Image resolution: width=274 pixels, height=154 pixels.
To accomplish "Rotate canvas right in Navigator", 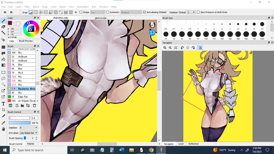I will point(193,48).
